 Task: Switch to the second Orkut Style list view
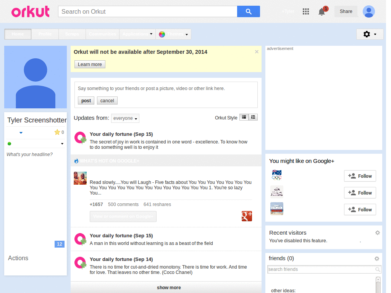[253, 117]
